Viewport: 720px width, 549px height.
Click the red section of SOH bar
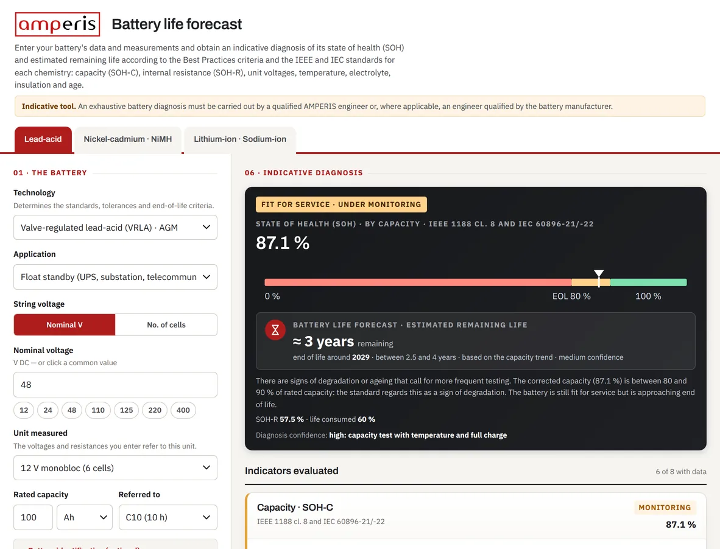[x=418, y=282]
